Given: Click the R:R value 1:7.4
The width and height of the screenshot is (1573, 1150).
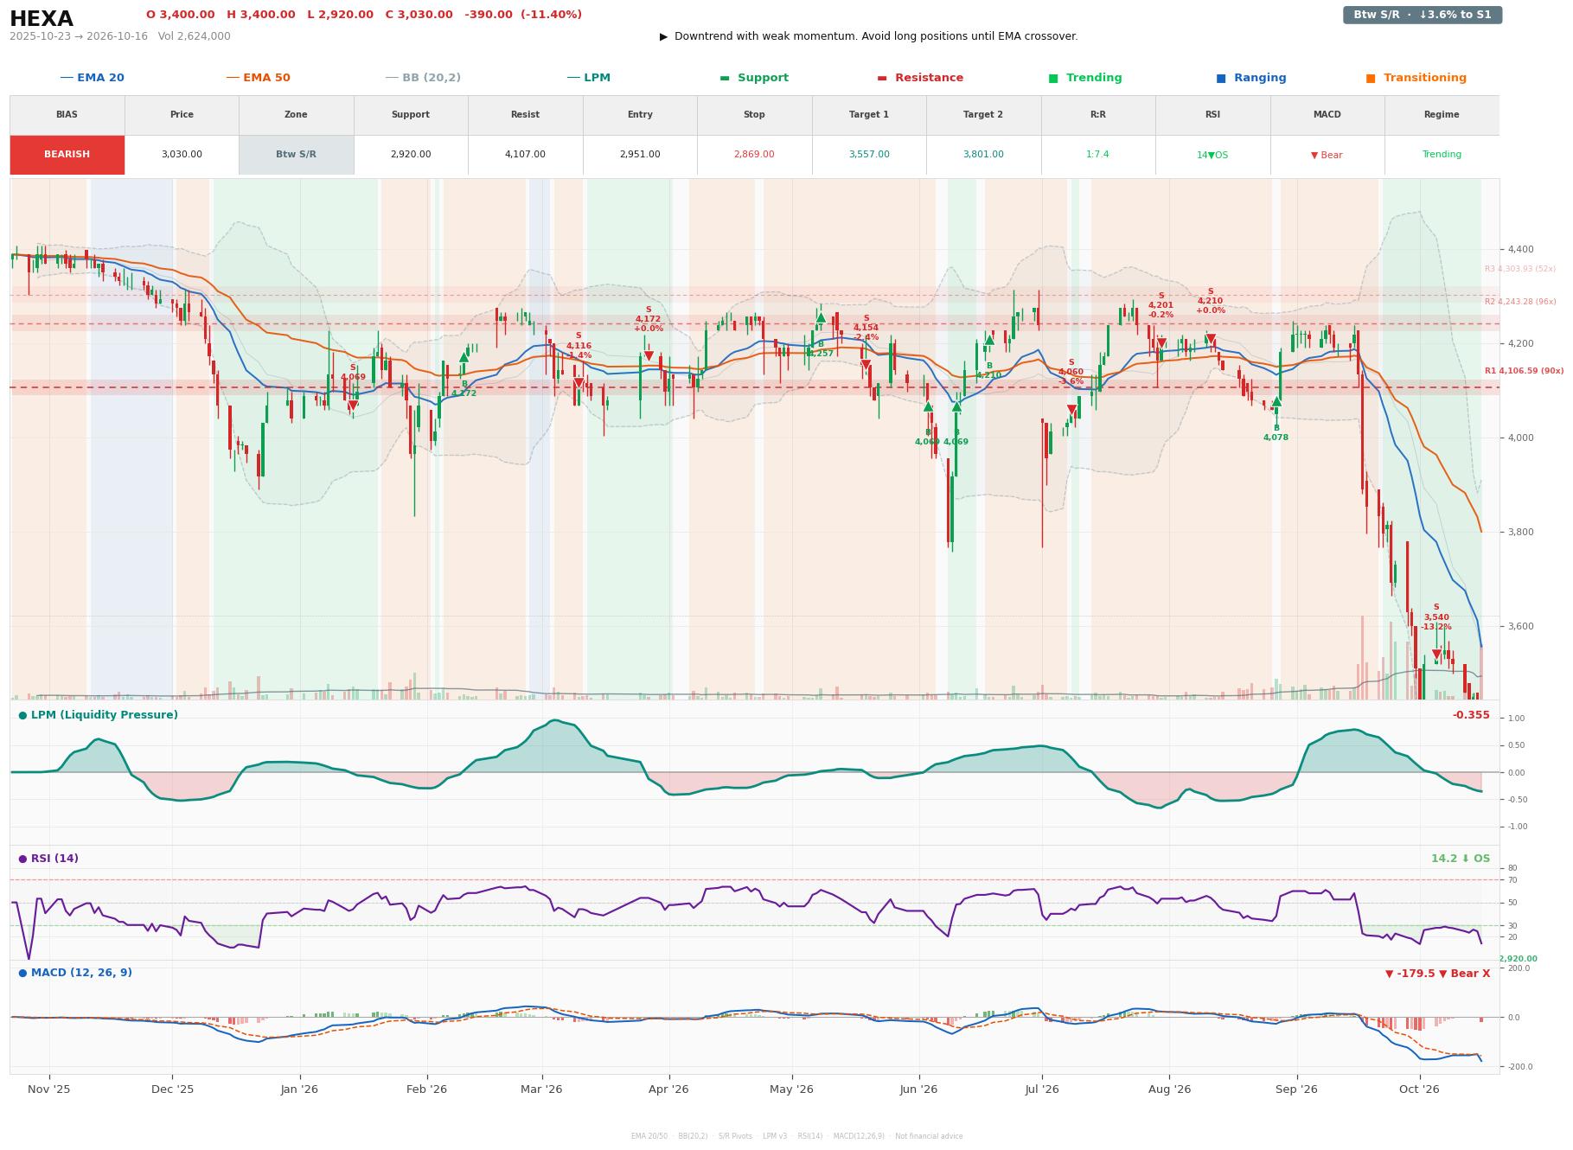Looking at the screenshot, I should tap(1097, 155).
